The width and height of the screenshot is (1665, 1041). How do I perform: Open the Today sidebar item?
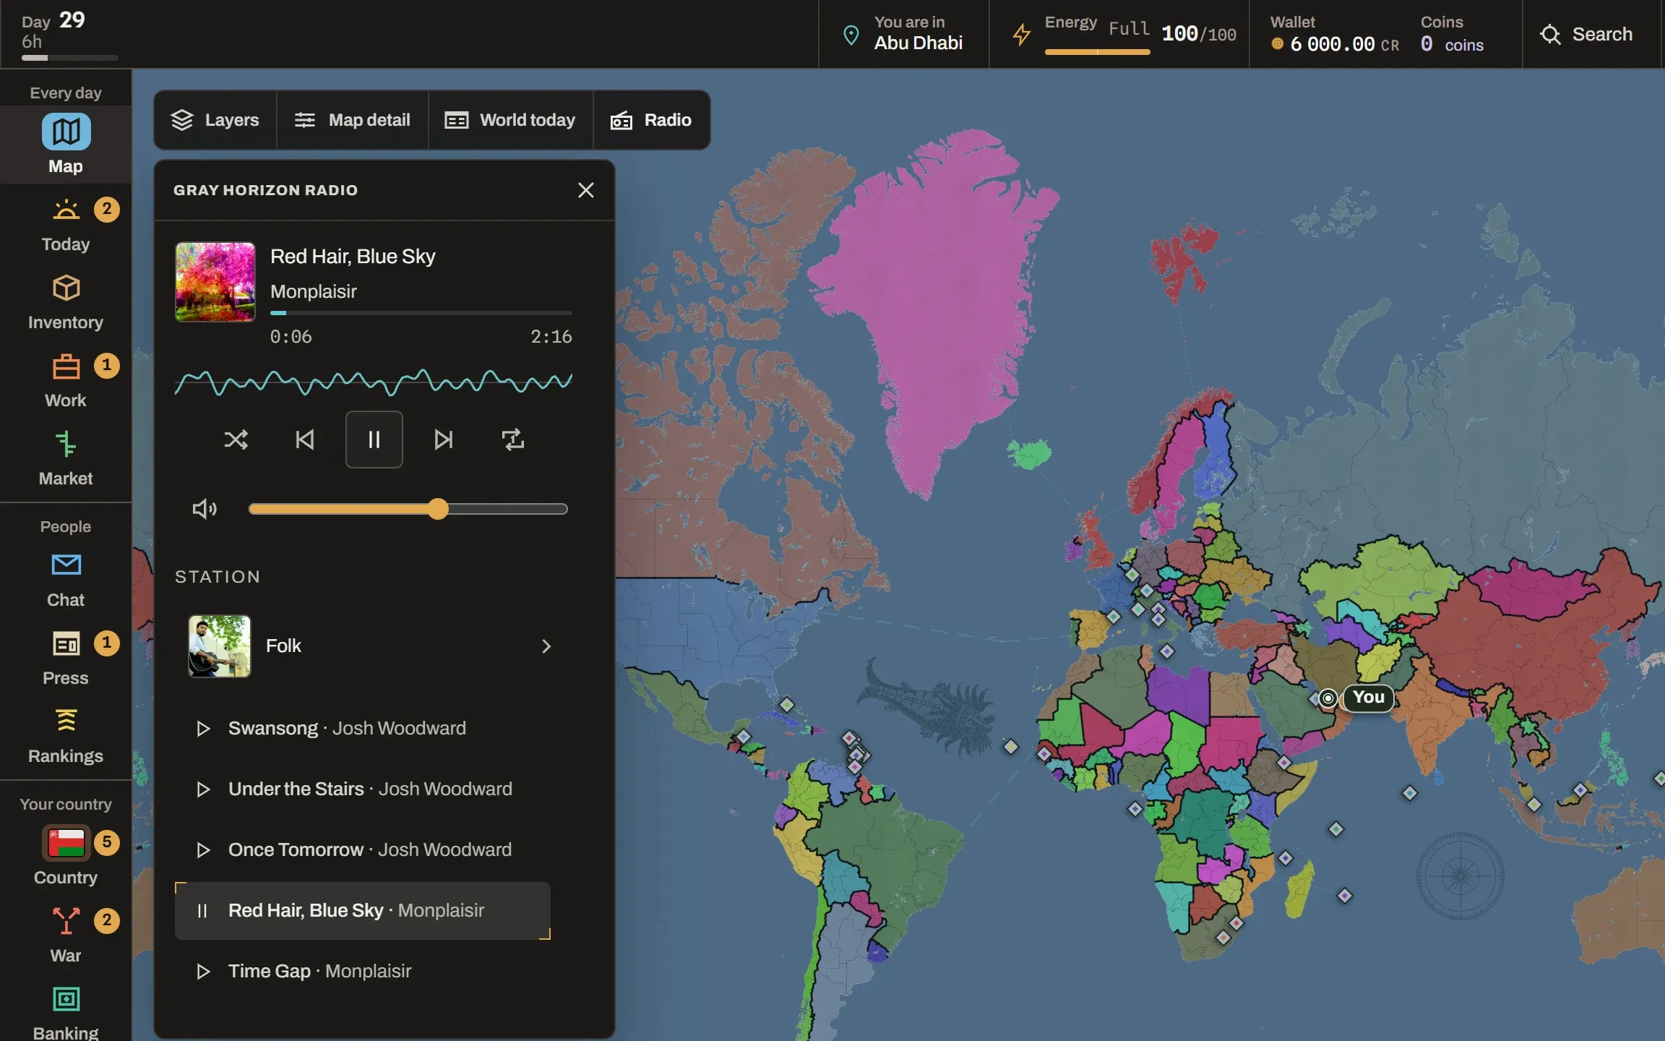[x=66, y=224]
